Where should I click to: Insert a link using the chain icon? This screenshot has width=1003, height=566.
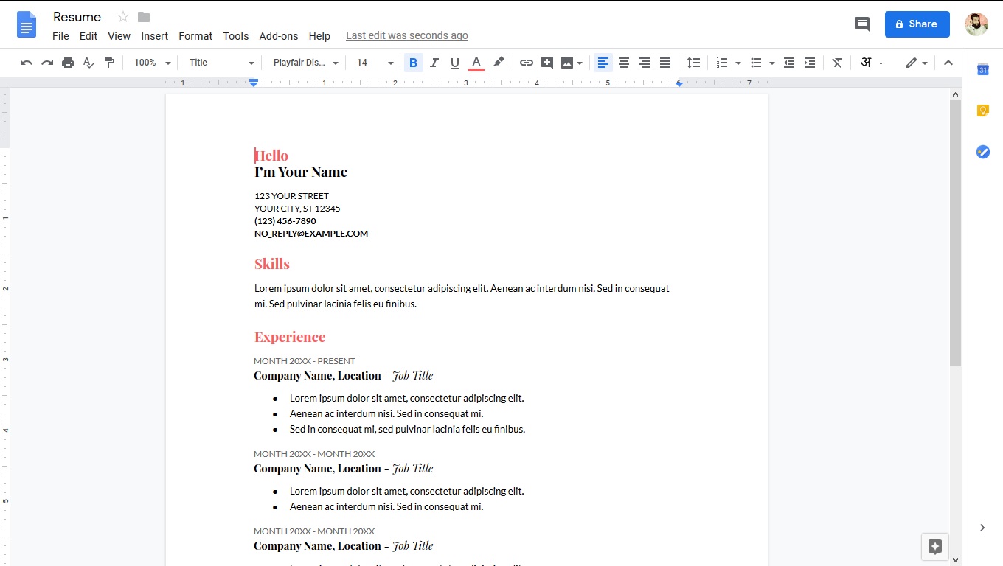pyautogui.click(x=527, y=63)
